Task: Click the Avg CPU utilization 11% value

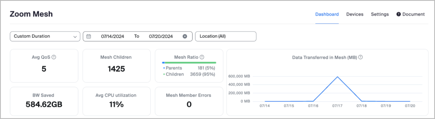Action: 116,104
